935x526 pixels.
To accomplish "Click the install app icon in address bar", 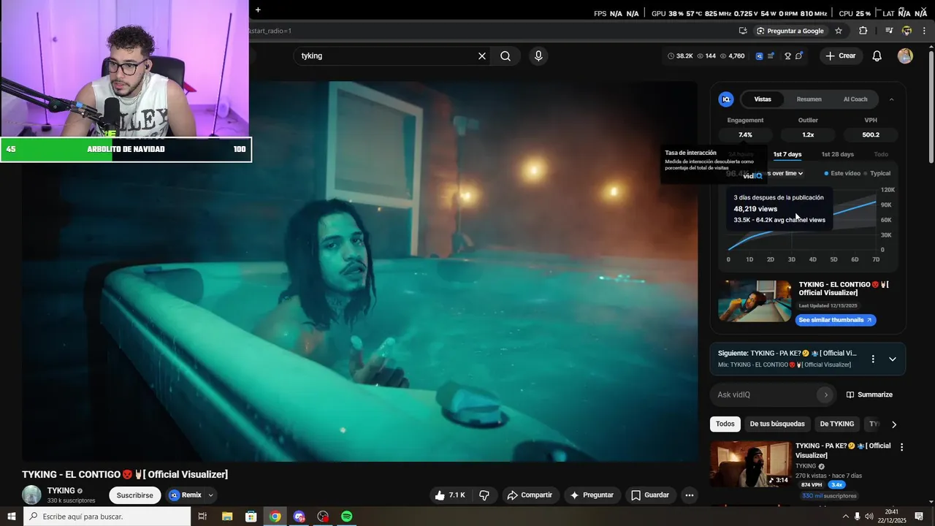I will coord(743,31).
